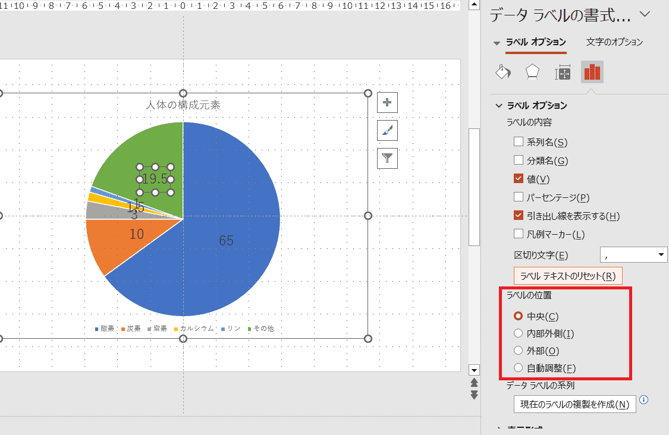Screen dimensions: 669x435
Task: Click the 現在のラベルの複製を作成 button
Action: click(574, 405)
